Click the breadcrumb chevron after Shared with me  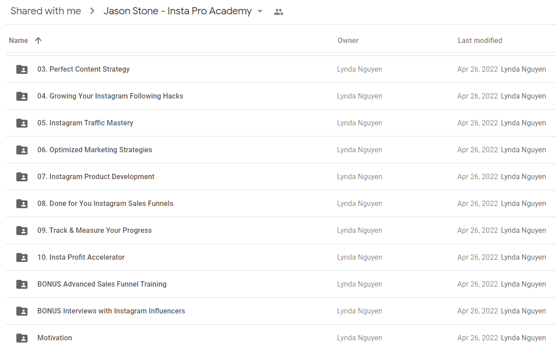[92, 11]
